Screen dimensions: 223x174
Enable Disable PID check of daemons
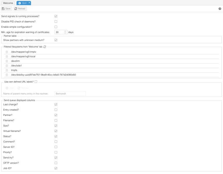(56, 21)
